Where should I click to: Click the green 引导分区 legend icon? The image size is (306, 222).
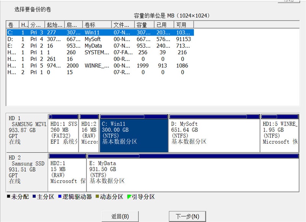[129, 197]
